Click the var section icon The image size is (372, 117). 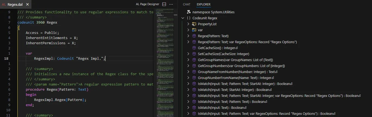(x=194, y=30)
